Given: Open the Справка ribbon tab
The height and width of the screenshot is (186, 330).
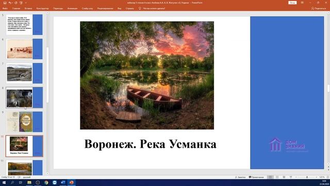Looking at the screenshot, I should point(129,8).
